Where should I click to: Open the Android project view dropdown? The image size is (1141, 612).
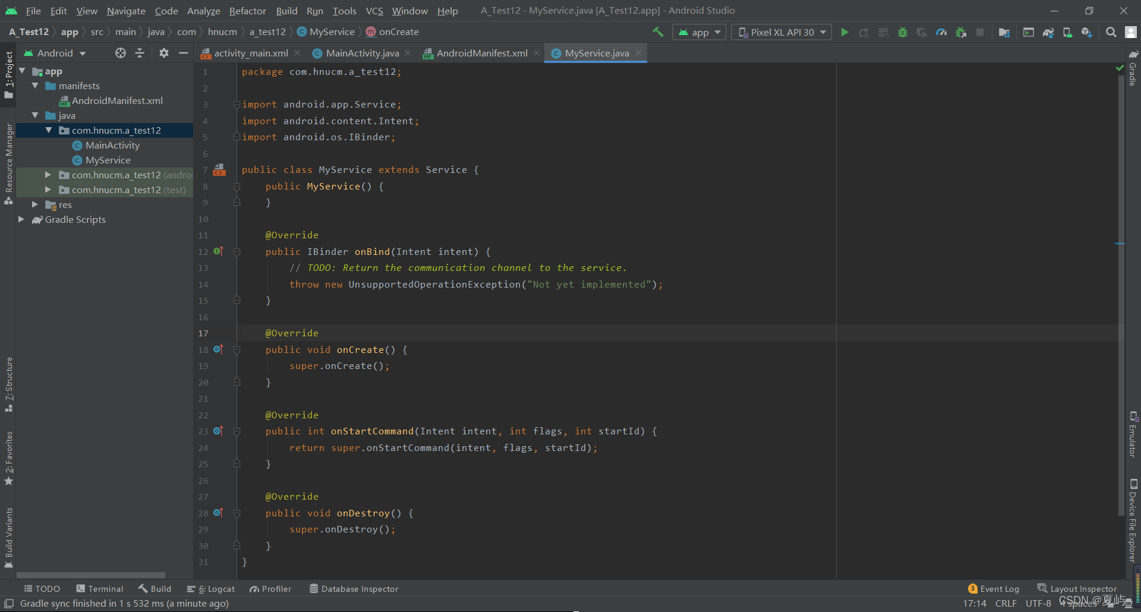tap(55, 53)
